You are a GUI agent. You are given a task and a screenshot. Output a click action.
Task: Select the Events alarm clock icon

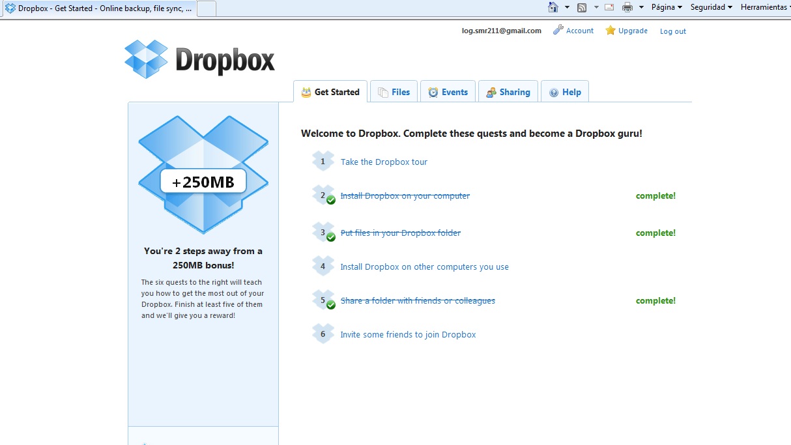point(432,91)
